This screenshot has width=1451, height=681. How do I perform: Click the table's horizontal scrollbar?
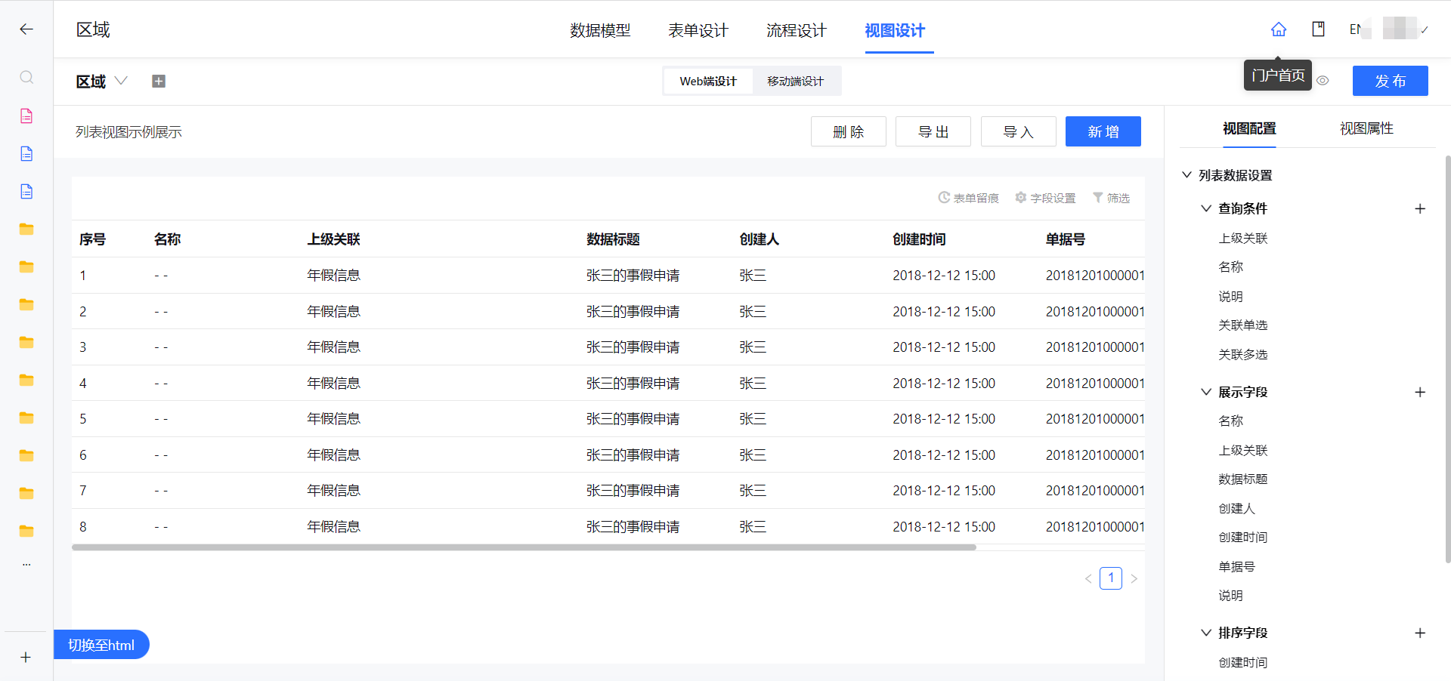524,547
